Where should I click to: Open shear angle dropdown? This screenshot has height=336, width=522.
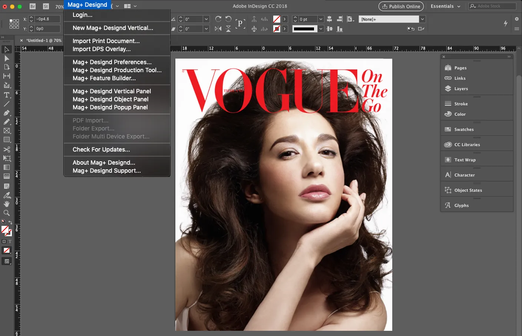pyautogui.click(x=207, y=29)
